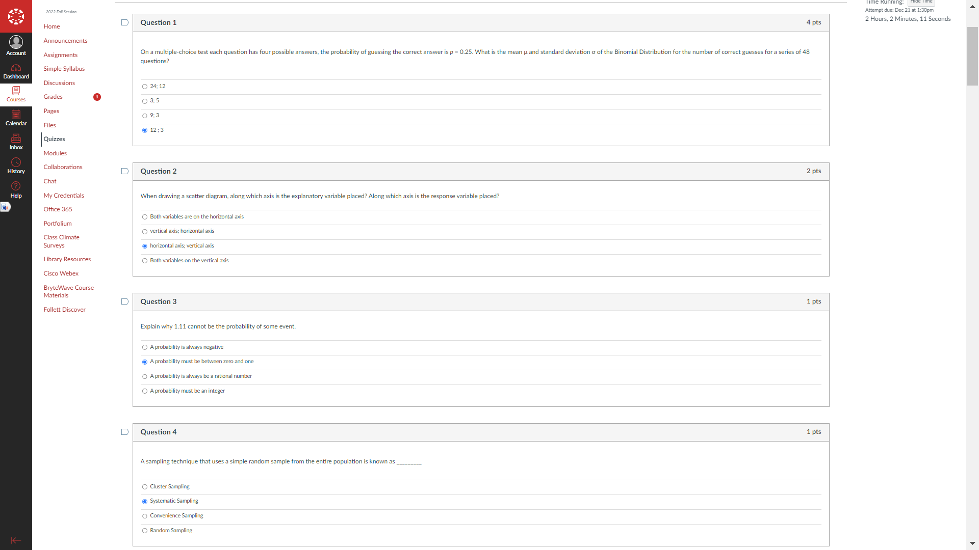
Task: Open Grades in the course menu
Action: coord(53,97)
